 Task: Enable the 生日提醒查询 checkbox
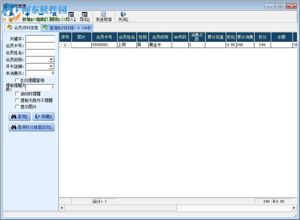coord(17,80)
